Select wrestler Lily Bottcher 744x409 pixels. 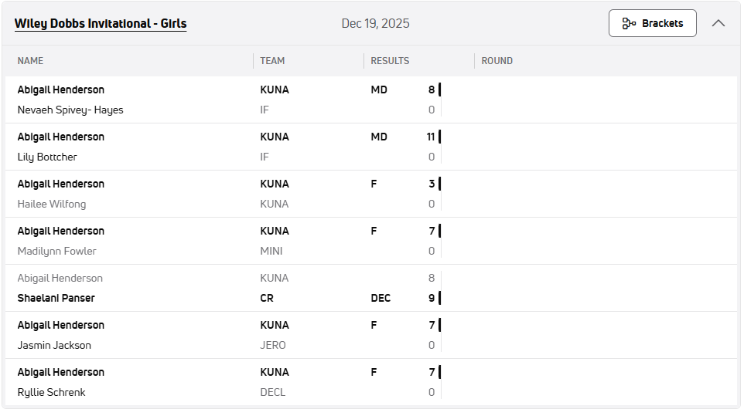(x=47, y=157)
